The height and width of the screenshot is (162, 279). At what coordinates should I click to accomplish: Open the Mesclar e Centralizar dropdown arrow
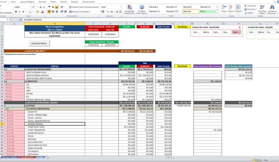point(90,12)
